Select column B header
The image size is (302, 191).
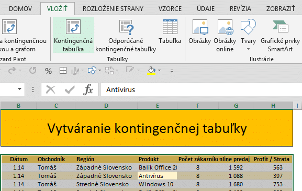coord(18,106)
